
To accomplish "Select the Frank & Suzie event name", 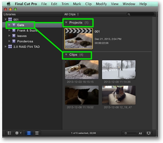I will pos(27,30).
